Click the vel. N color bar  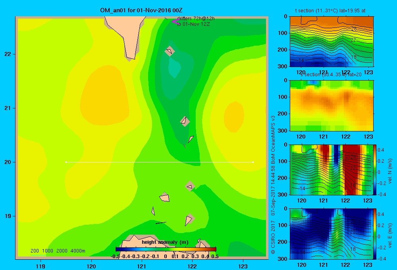[375, 170]
